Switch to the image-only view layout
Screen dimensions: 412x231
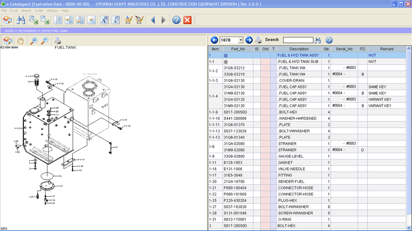point(91,20)
